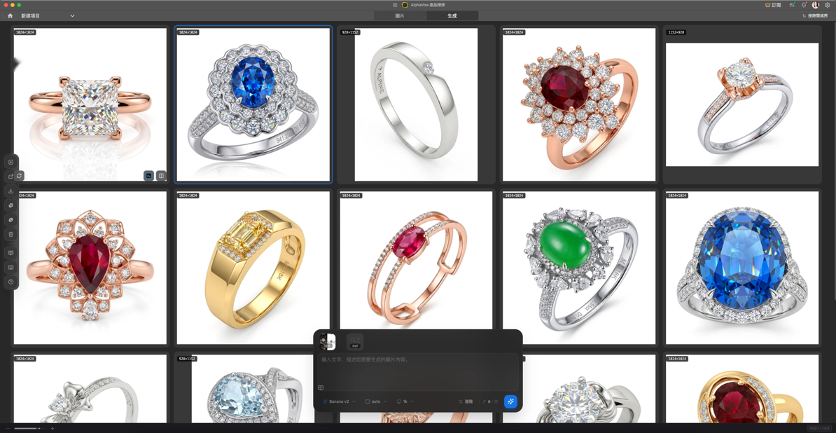The image size is (836, 433).
Task: Open the 按時間排序 sort dropdown
Action: click(816, 16)
